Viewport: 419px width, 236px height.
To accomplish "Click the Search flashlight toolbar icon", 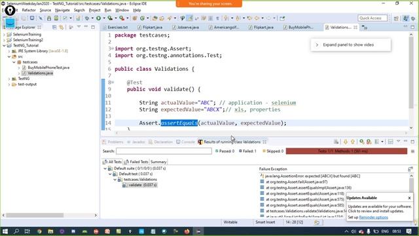I will click(x=170, y=18).
